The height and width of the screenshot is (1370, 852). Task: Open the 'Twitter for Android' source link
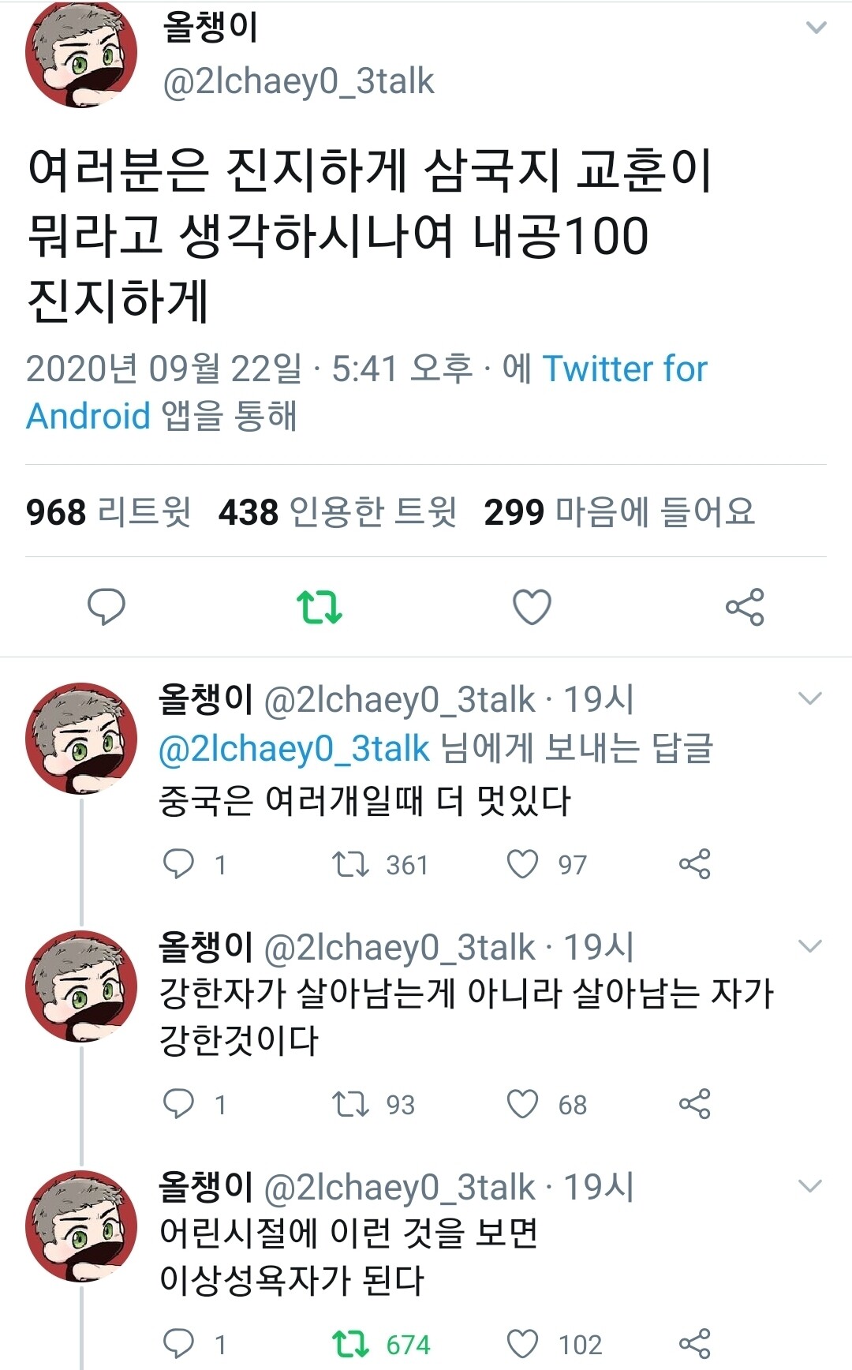[367, 392]
